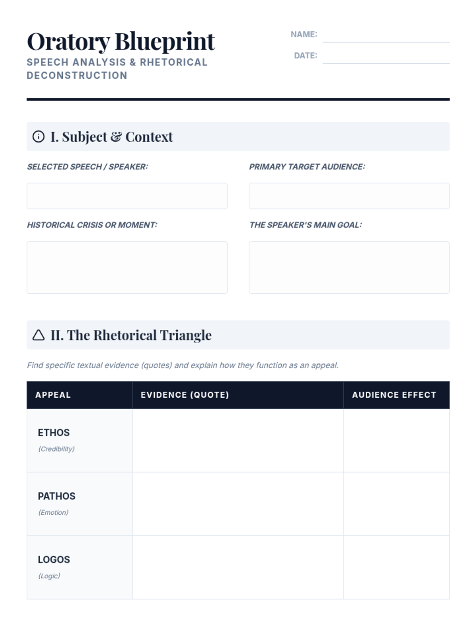Click the Pathos evidence quote cell
The width and height of the screenshot is (476, 635).
[238, 504]
